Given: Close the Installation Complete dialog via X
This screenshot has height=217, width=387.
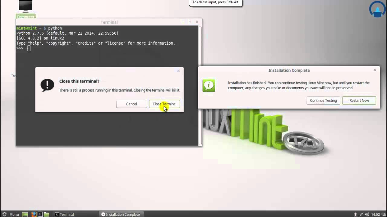Looking at the screenshot, I should (x=375, y=70).
